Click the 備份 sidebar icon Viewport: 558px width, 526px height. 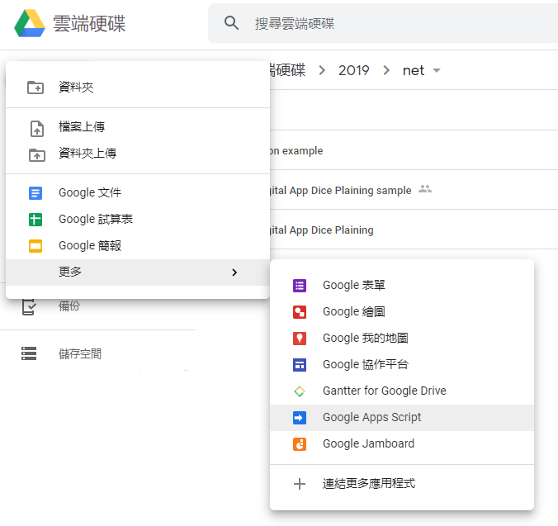click(x=28, y=306)
